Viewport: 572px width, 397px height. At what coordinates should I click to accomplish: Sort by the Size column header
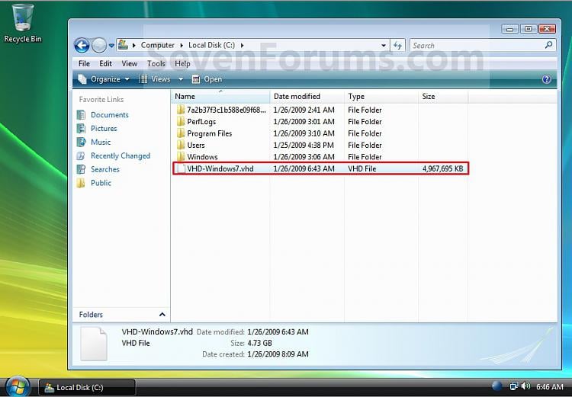tap(443, 97)
